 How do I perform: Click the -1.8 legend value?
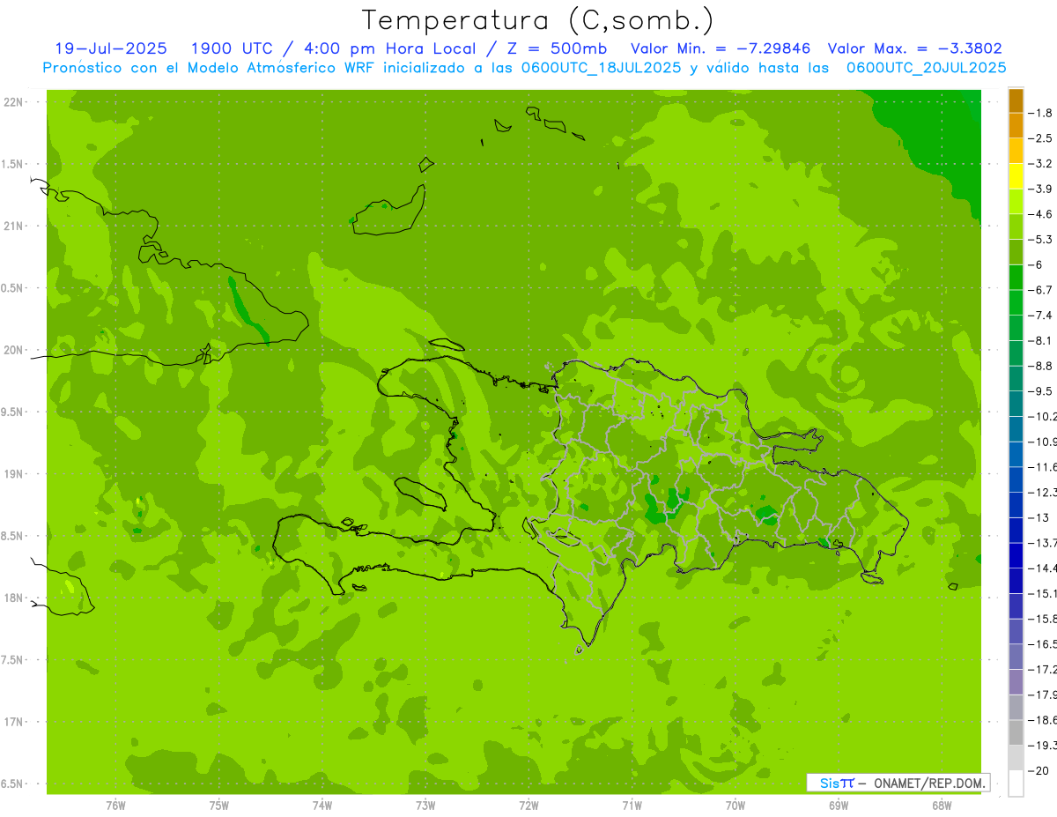pyautogui.click(x=1040, y=113)
